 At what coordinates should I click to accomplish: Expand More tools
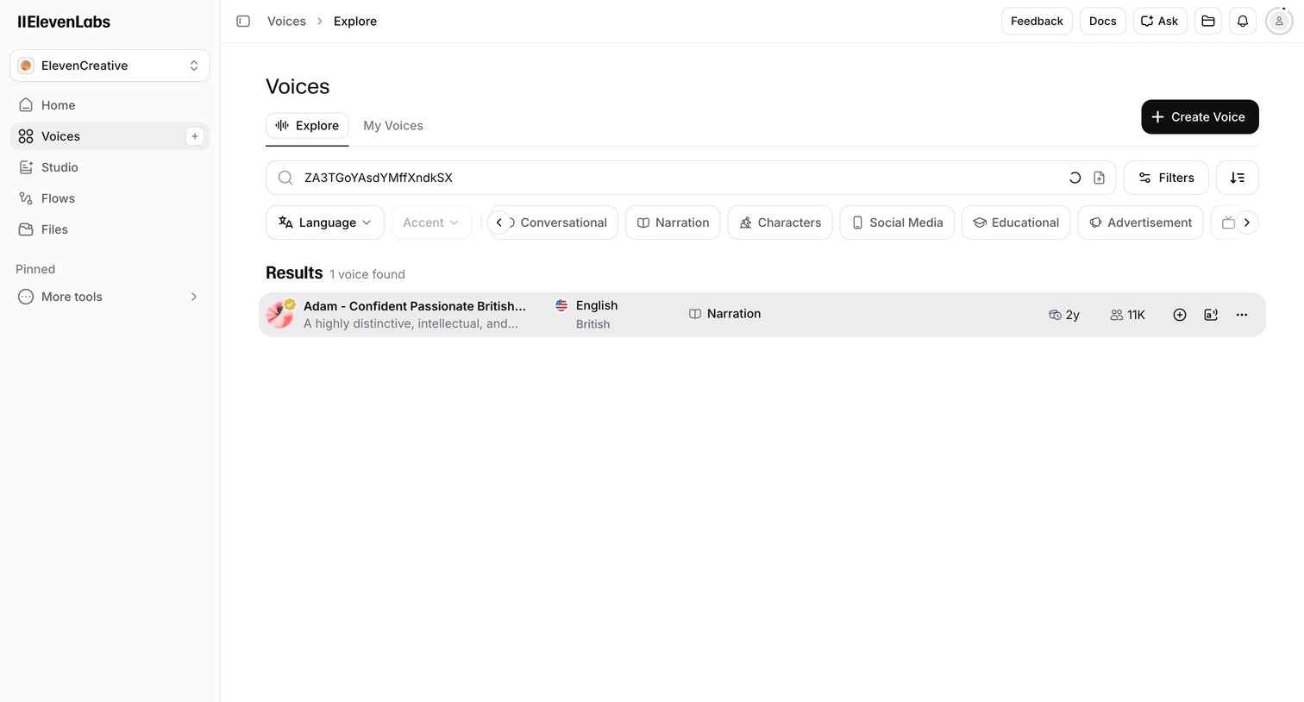(x=110, y=297)
